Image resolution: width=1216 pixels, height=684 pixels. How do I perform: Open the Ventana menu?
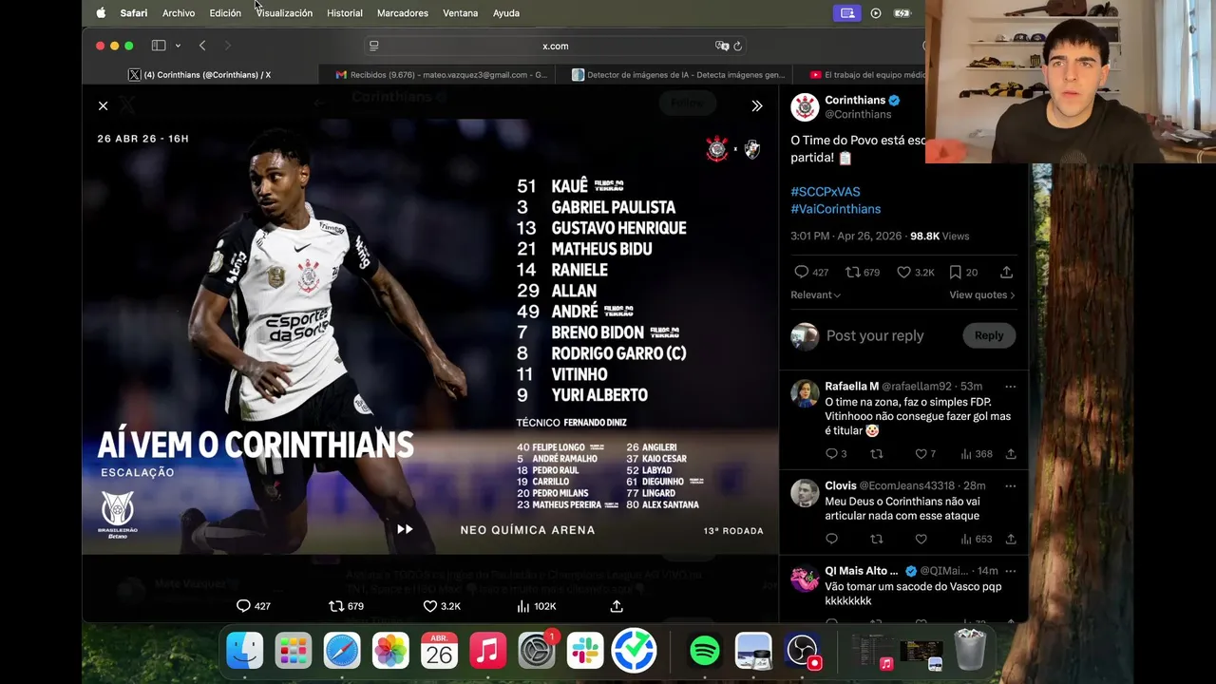point(461,13)
